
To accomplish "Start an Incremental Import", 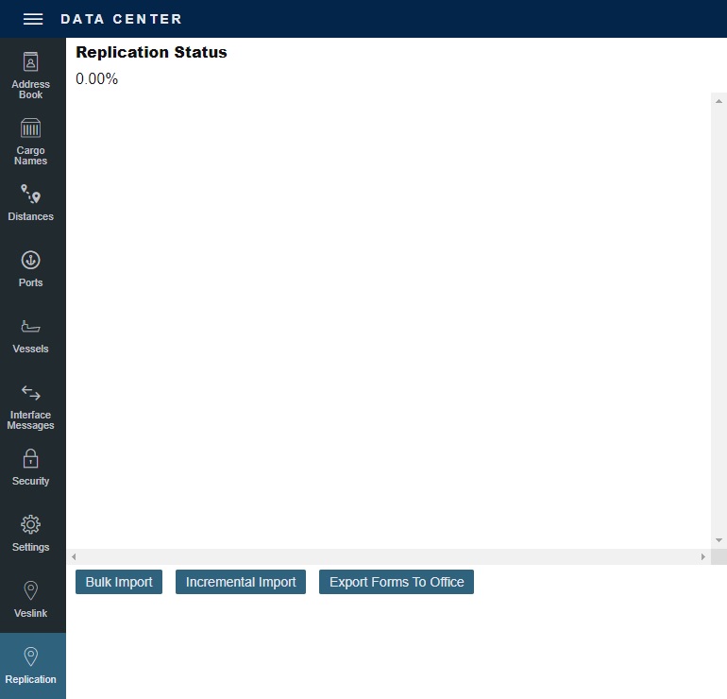I will pos(241,582).
